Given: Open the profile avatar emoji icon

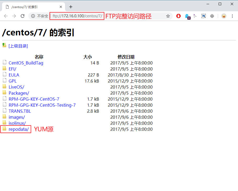Looking at the screenshot, I should point(224,16).
